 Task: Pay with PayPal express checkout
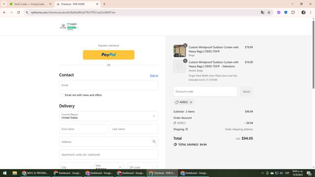(x=108, y=55)
